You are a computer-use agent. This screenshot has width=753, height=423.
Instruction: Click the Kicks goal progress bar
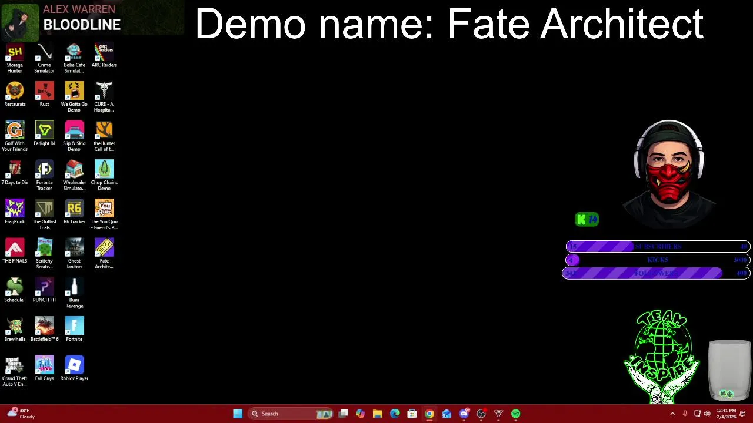pyautogui.click(x=658, y=260)
